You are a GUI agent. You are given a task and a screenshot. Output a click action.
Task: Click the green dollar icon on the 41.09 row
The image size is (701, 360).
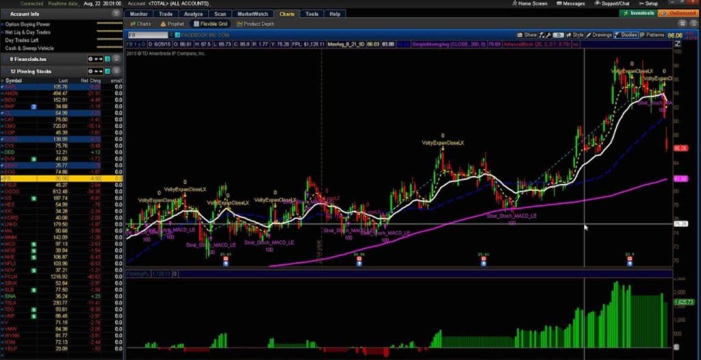point(34,159)
